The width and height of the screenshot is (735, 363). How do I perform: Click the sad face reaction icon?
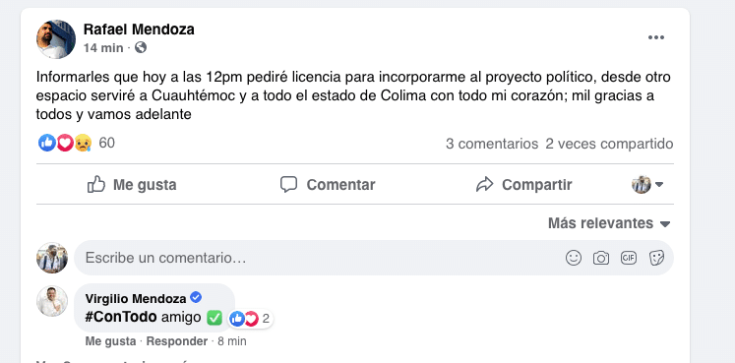[x=83, y=143]
